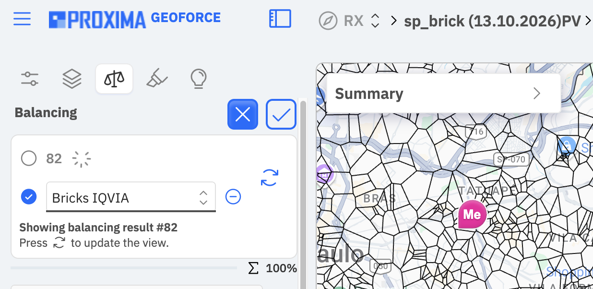Open the filter sliders settings tab
The image size is (593, 289).
pos(30,78)
